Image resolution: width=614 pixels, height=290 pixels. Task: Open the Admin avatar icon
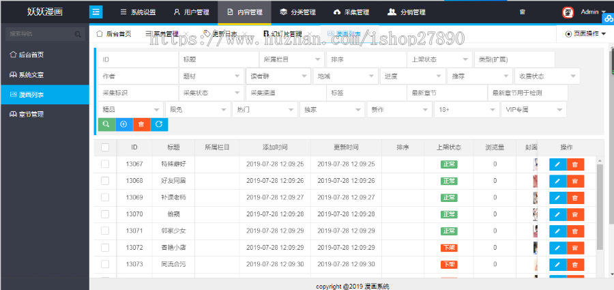point(568,12)
